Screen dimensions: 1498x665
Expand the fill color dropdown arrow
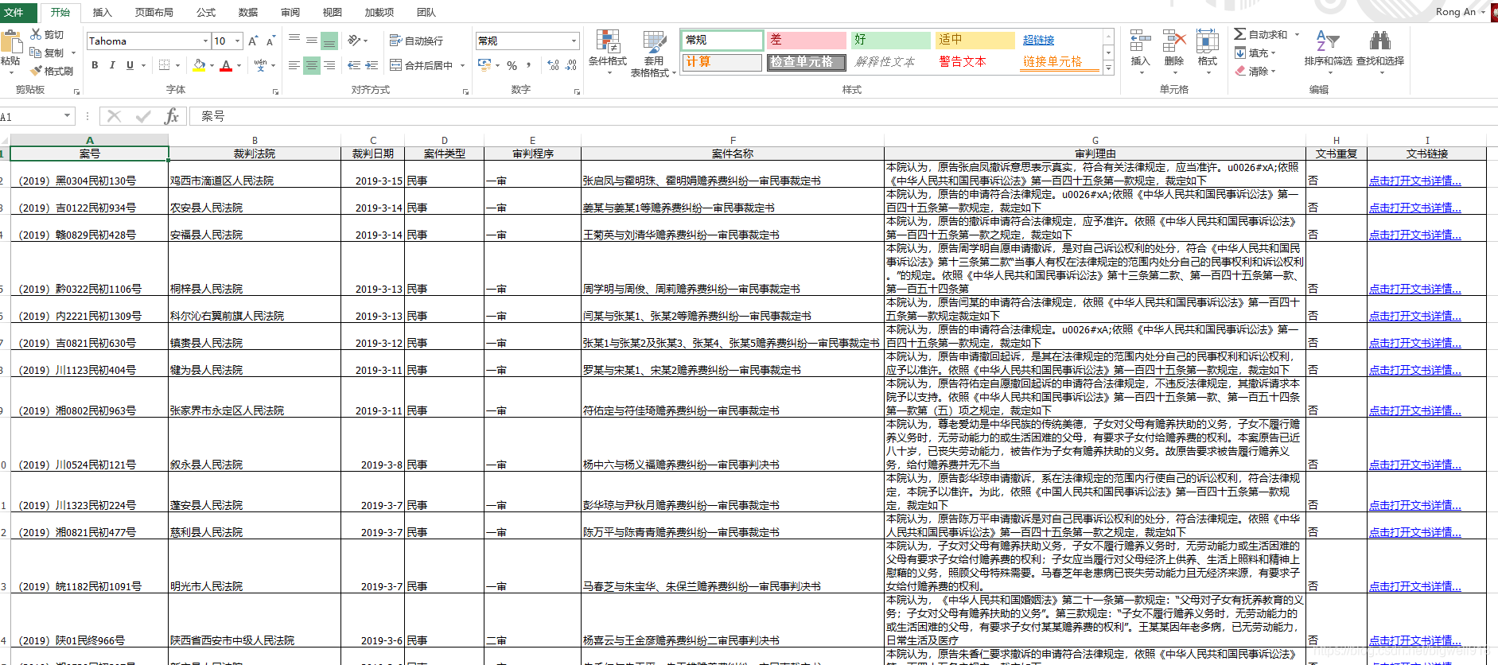click(212, 65)
